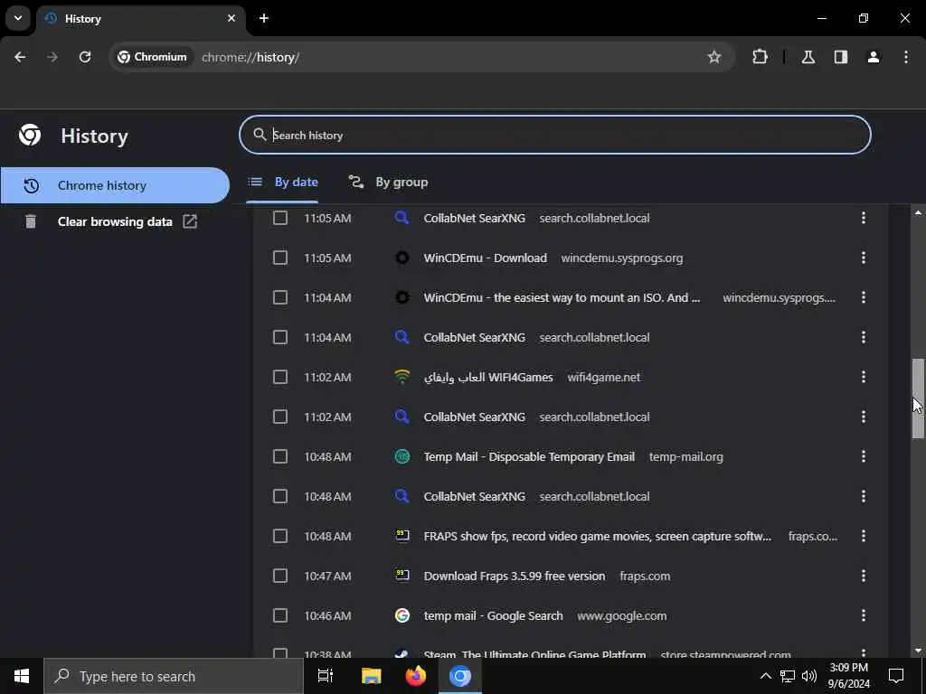Open temp mail - Google Search link
Screen dimensions: 926x694
point(493,615)
